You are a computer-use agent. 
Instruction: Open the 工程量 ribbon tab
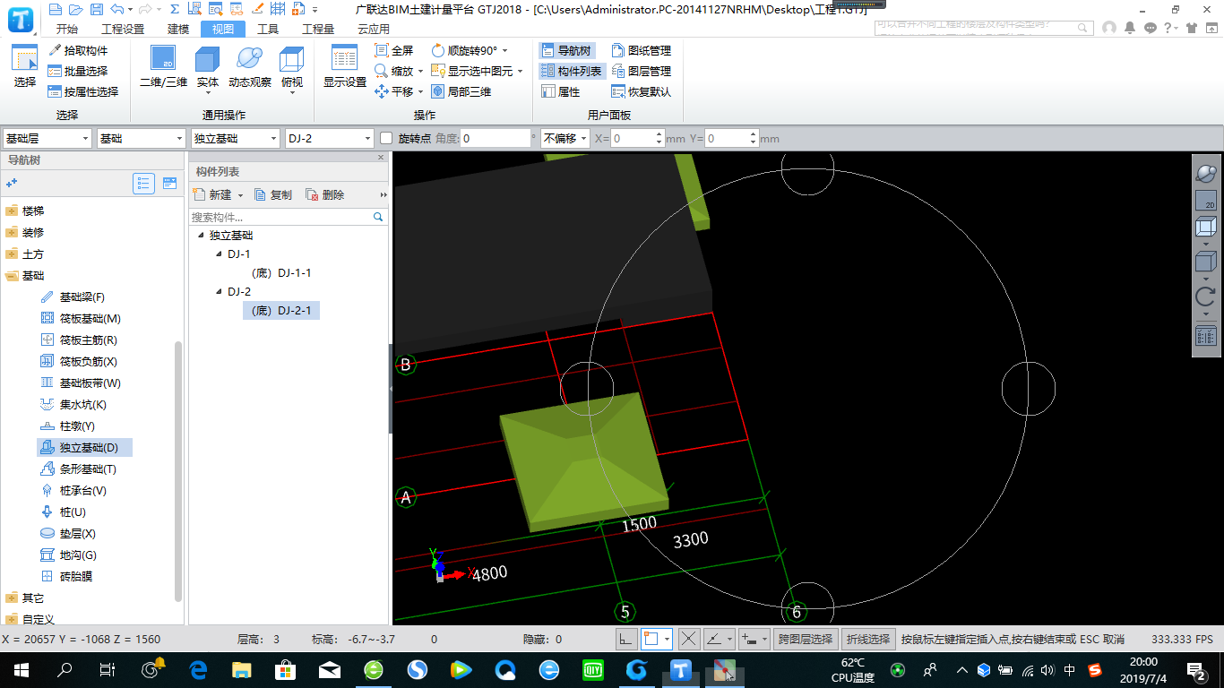point(318,29)
